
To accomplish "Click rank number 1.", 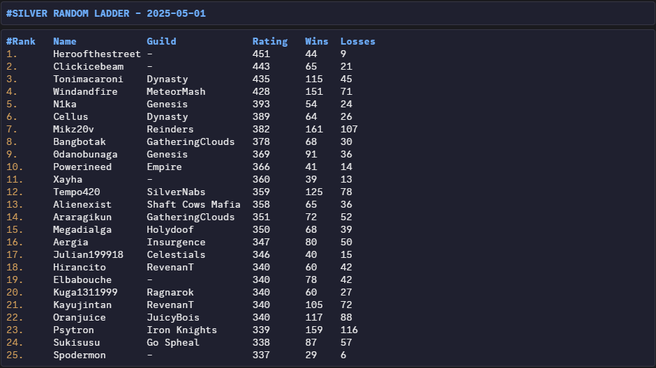I will [12, 54].
